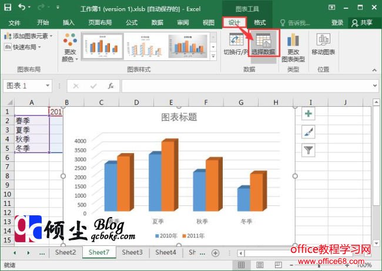
Task: Open the 文件 menu tab
Action: click(14, 23)
